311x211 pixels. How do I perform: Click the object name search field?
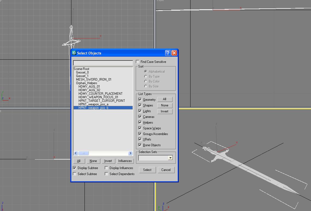tap(103, 63)
